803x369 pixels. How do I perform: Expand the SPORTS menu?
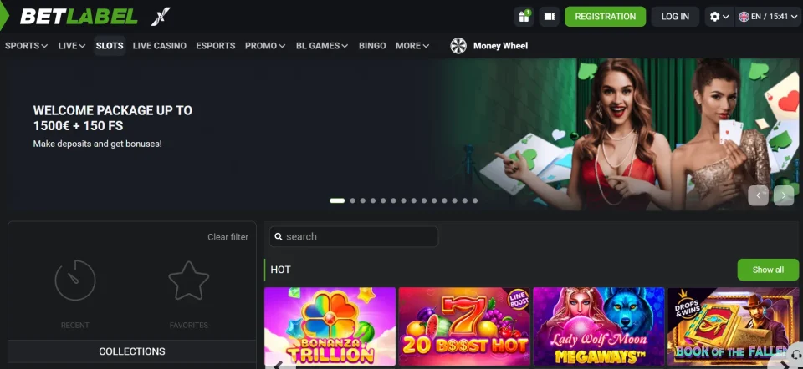coord(26,45)
